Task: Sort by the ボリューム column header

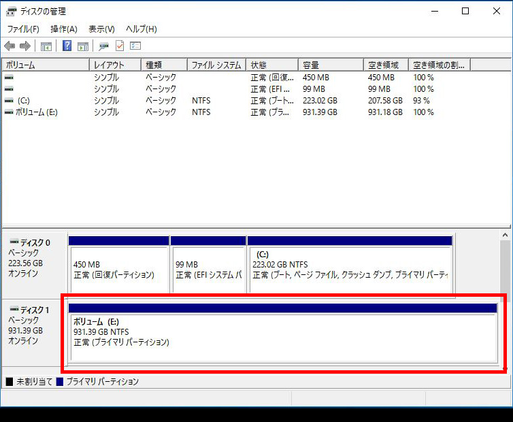Action: click(46, 65)
